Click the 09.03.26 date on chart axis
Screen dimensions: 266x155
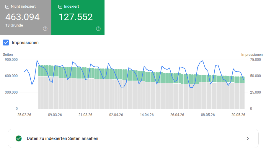[x=55, y=115]
